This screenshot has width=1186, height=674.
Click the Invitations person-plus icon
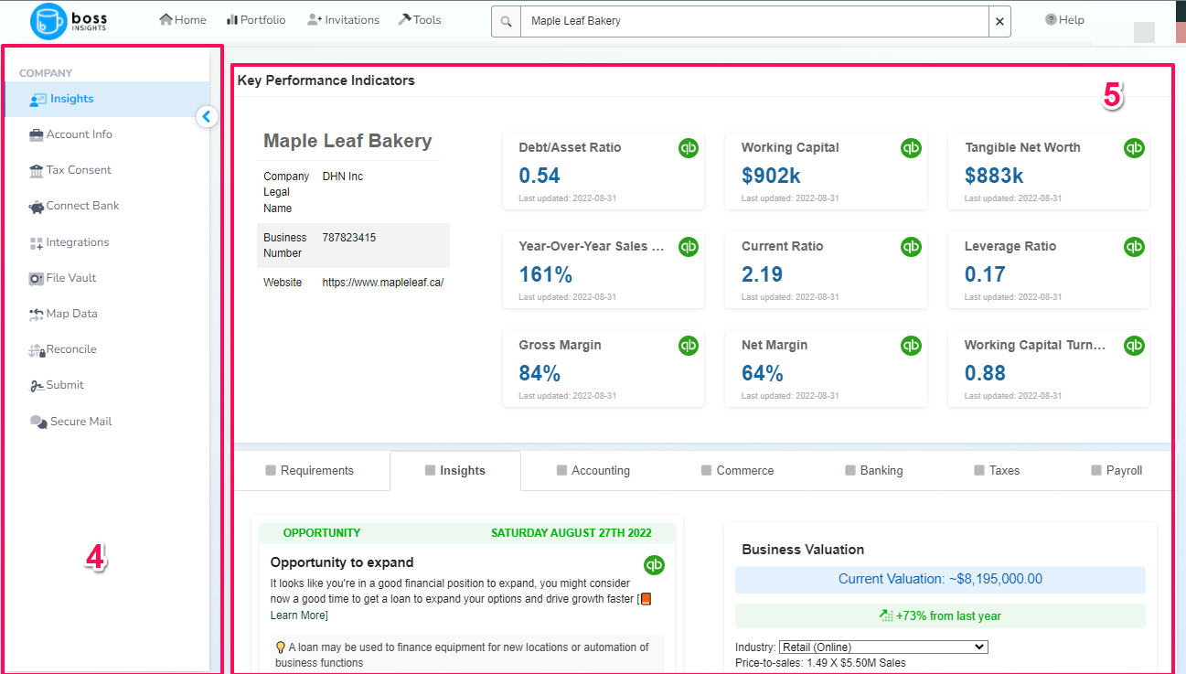315,19
